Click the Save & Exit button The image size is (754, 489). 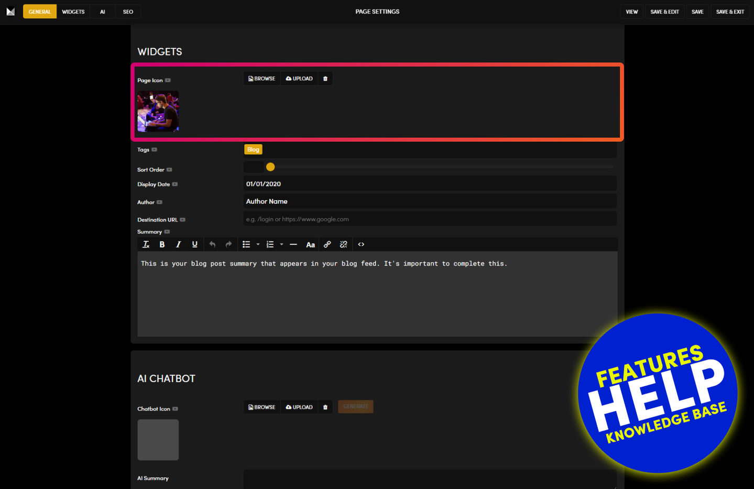tap(730, 12)
